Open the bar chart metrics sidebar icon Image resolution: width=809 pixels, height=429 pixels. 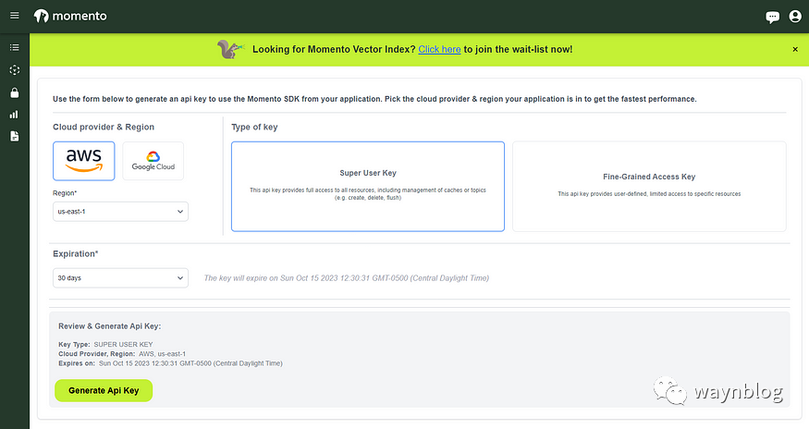[15, 115]
